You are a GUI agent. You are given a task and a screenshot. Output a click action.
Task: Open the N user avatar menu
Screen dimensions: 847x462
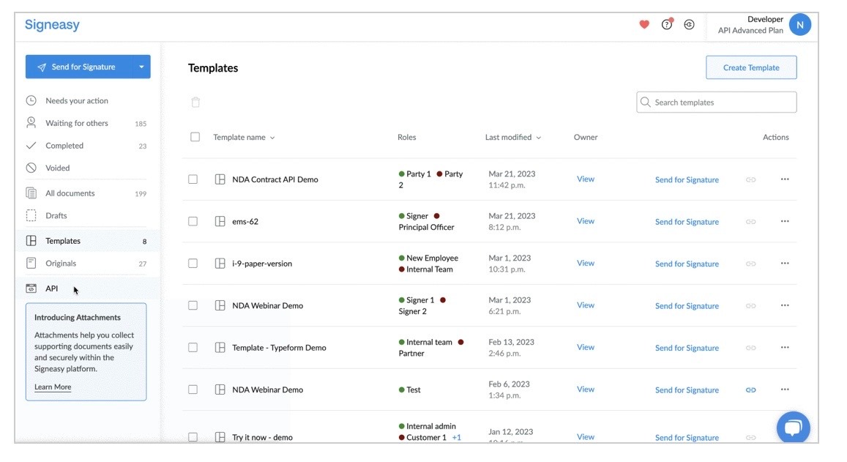pyautogui.click(x=799, y=25)
